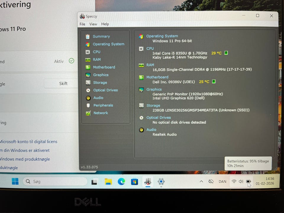
Task: Click the Wi-Fi tray icon
Action: pos(234,181)
